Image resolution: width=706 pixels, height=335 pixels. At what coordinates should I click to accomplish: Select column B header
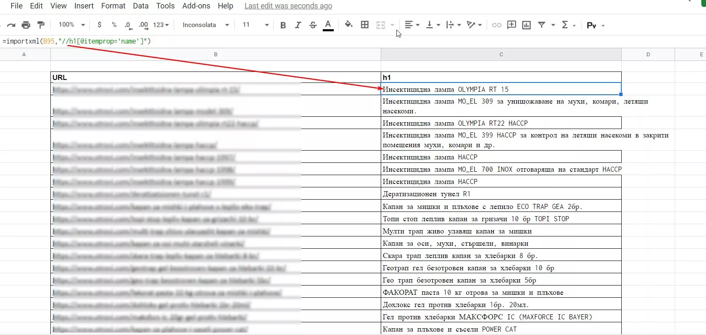pyautogui.click(x=216, y=55)
